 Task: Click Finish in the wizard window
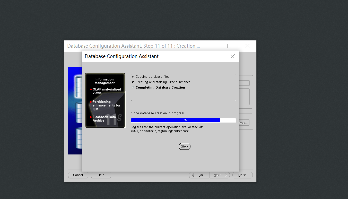(242, 175)
